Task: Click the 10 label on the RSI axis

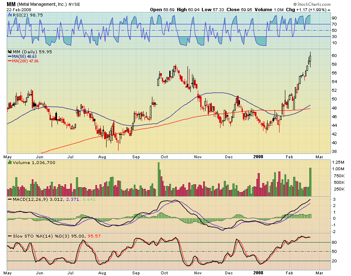Action: tap(334, 43)
